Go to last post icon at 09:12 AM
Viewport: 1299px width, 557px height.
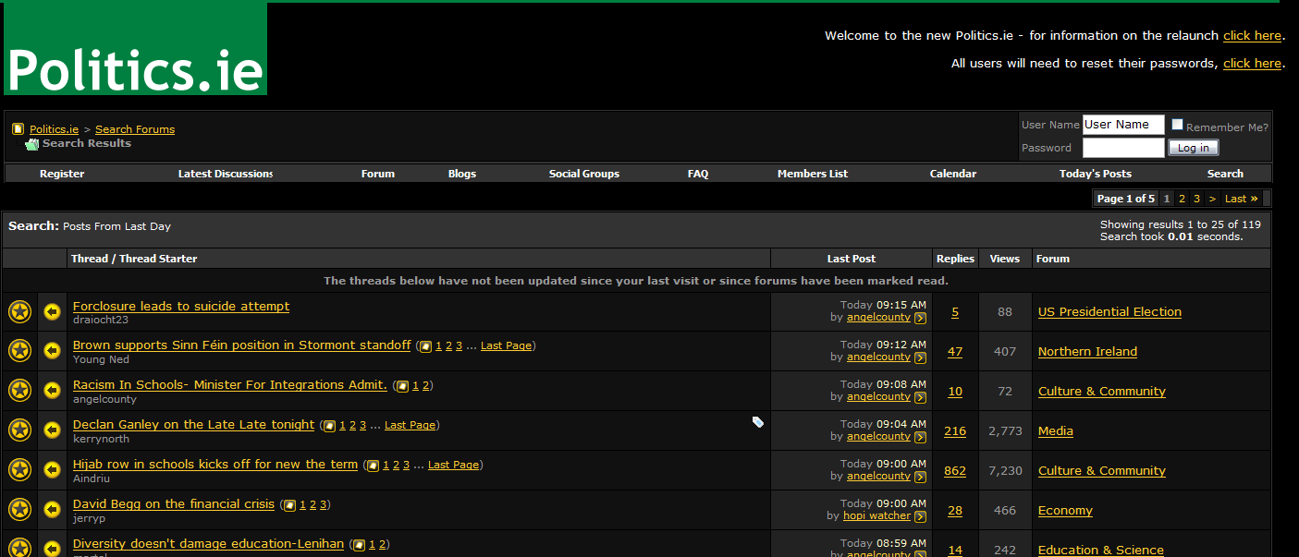[x=920, y=357]
